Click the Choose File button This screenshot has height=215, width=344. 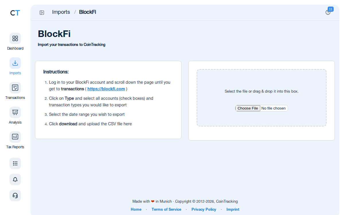coord(248,108)
